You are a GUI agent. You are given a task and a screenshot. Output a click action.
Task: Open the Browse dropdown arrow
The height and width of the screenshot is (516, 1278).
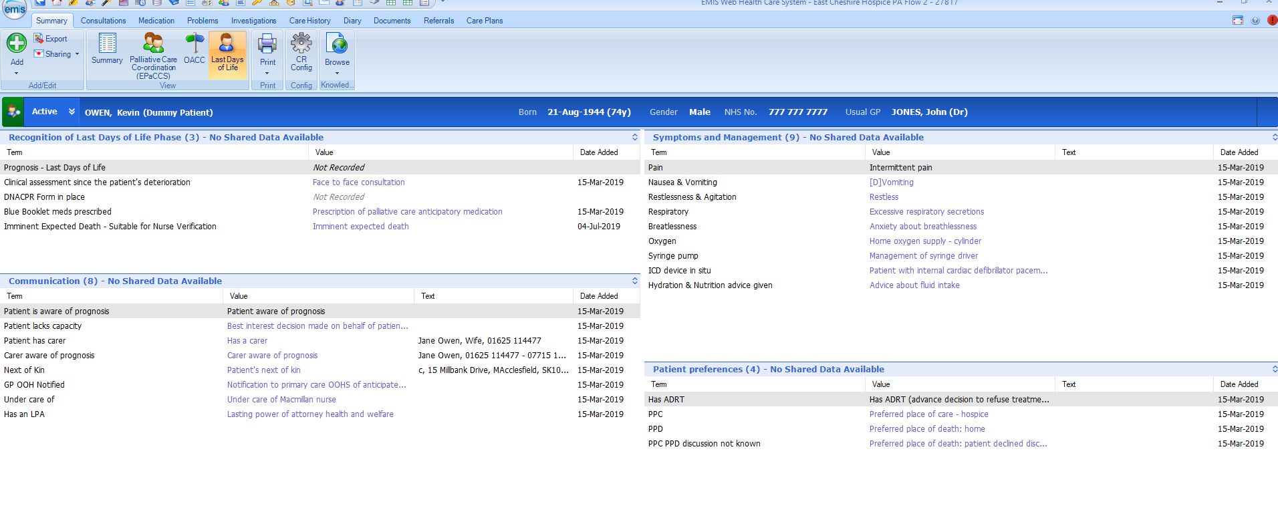point(337,73)
